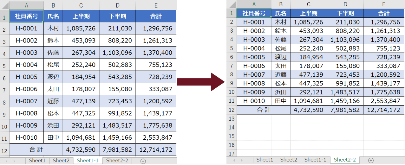Image resolution: width=405 pixels, height=165 pixels.
Task: Click the select-all corner of the left spreadsheet
Action: [4, 5]
